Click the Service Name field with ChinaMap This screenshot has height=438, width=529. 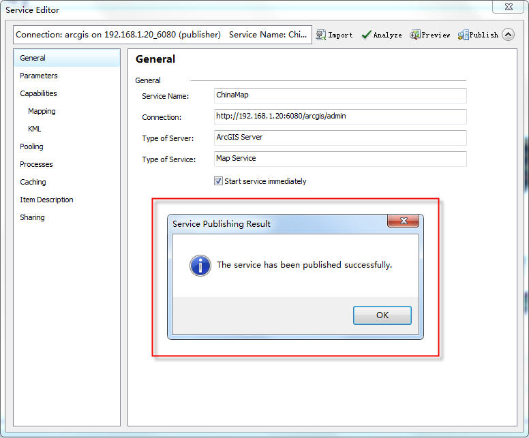click(340, 95)
